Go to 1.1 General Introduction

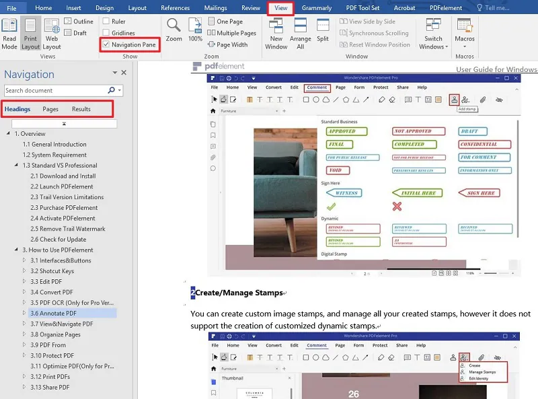54,144
